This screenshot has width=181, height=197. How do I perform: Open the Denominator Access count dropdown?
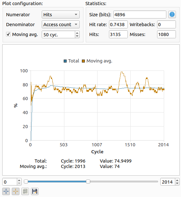pyautogui.click(x=61, y=25)
